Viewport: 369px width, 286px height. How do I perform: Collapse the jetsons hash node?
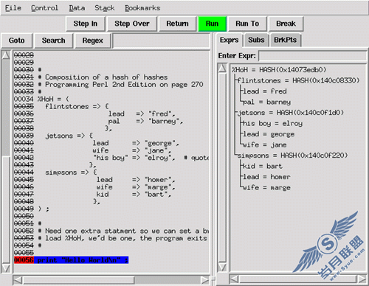pos(291,113)
